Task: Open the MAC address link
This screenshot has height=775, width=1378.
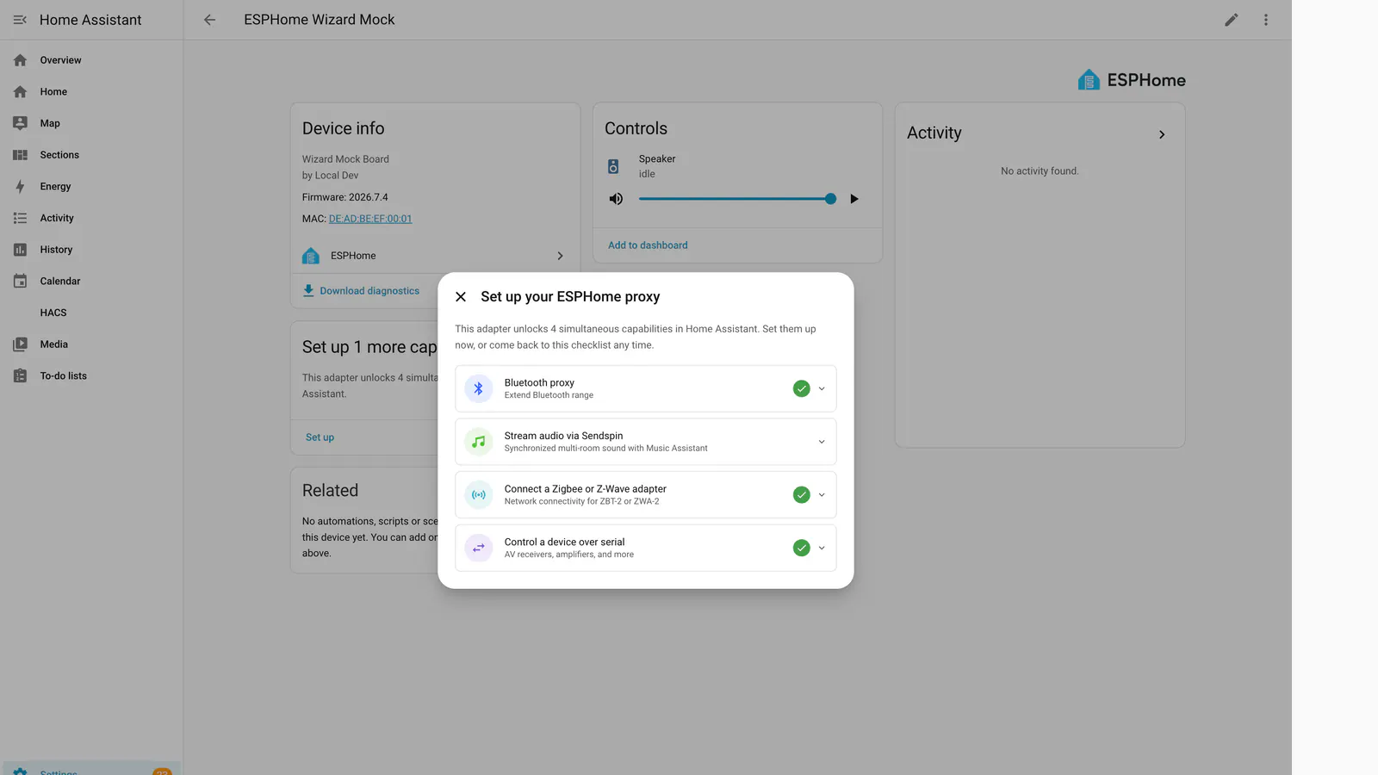Action: 370,219
